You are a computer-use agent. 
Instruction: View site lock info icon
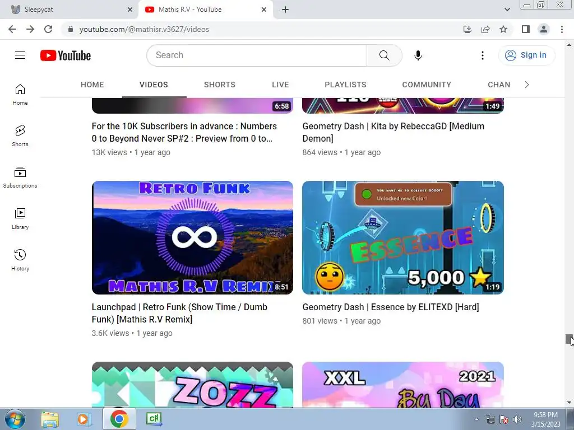(71, 29)
